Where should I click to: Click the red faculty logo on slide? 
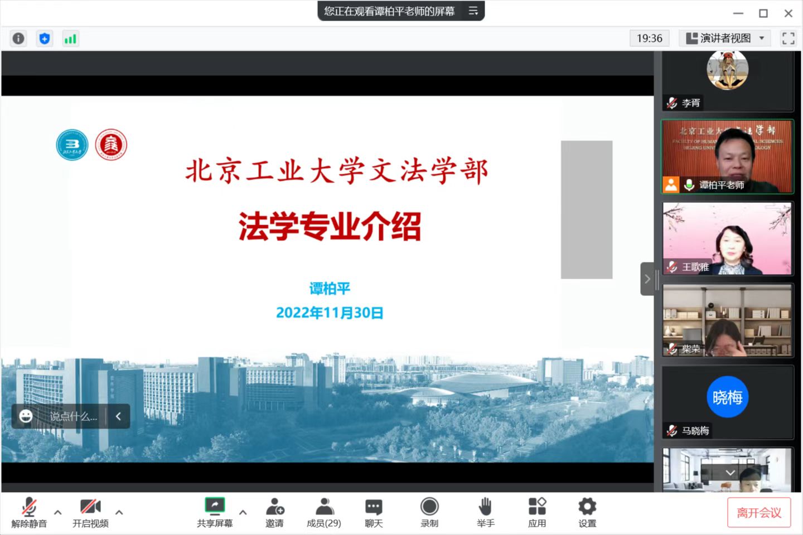click(111, 145)
